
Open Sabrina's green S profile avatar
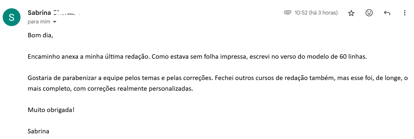(12, 17)
